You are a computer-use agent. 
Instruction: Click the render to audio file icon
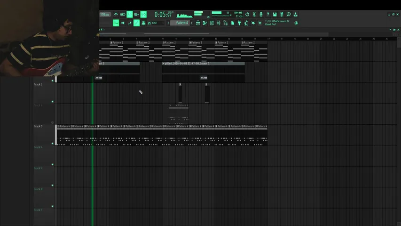tap(282, 14)
